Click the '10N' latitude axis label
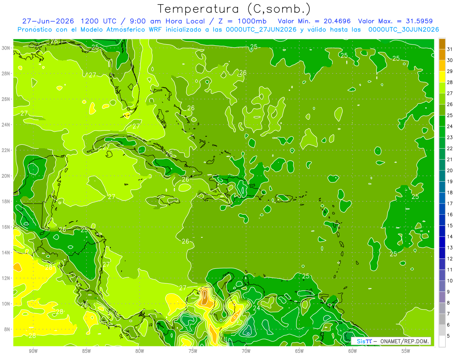The height and width of the screenshot is (356, 460). 6,303
